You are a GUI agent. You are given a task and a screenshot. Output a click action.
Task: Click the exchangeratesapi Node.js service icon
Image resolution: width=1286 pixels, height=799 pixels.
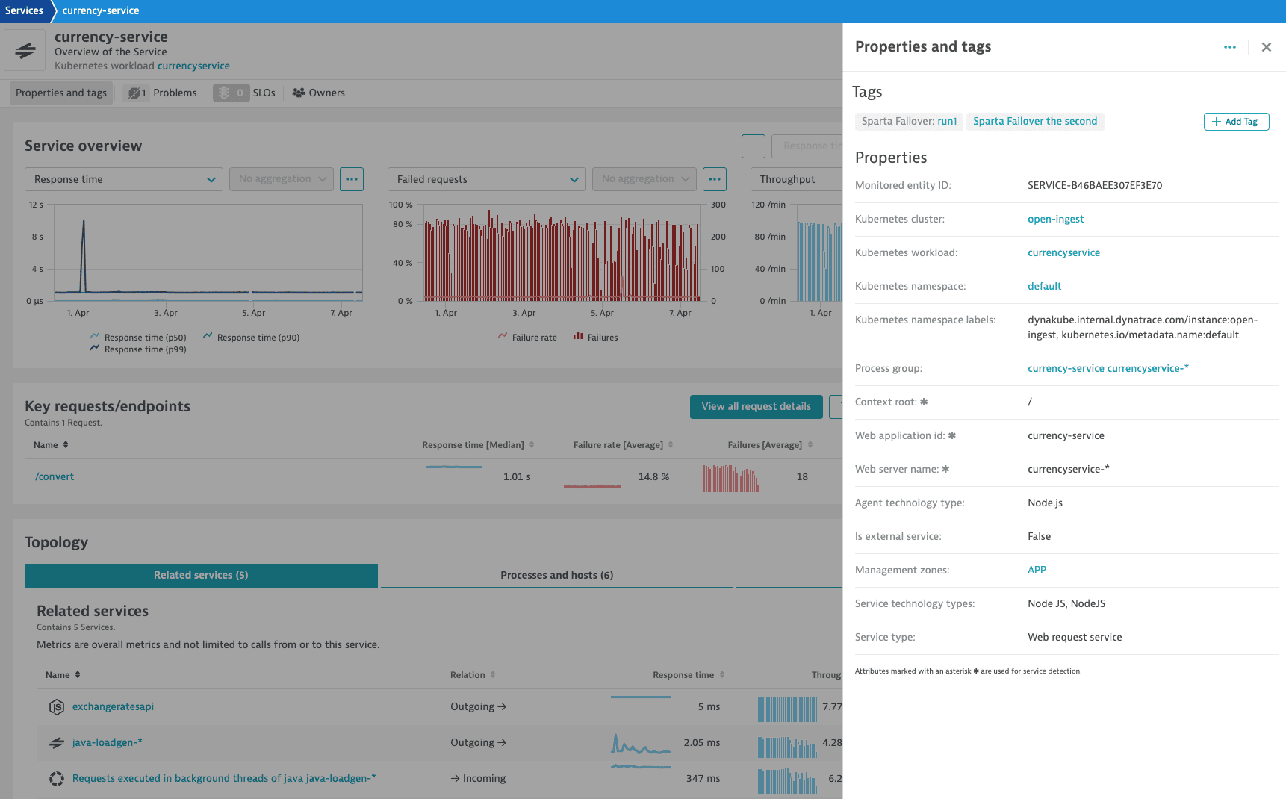[x=56, y=707]
